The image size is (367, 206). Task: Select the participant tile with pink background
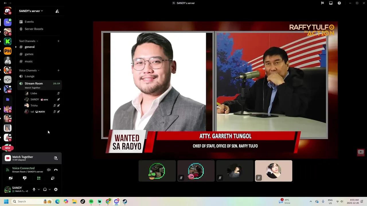point(274,171)
